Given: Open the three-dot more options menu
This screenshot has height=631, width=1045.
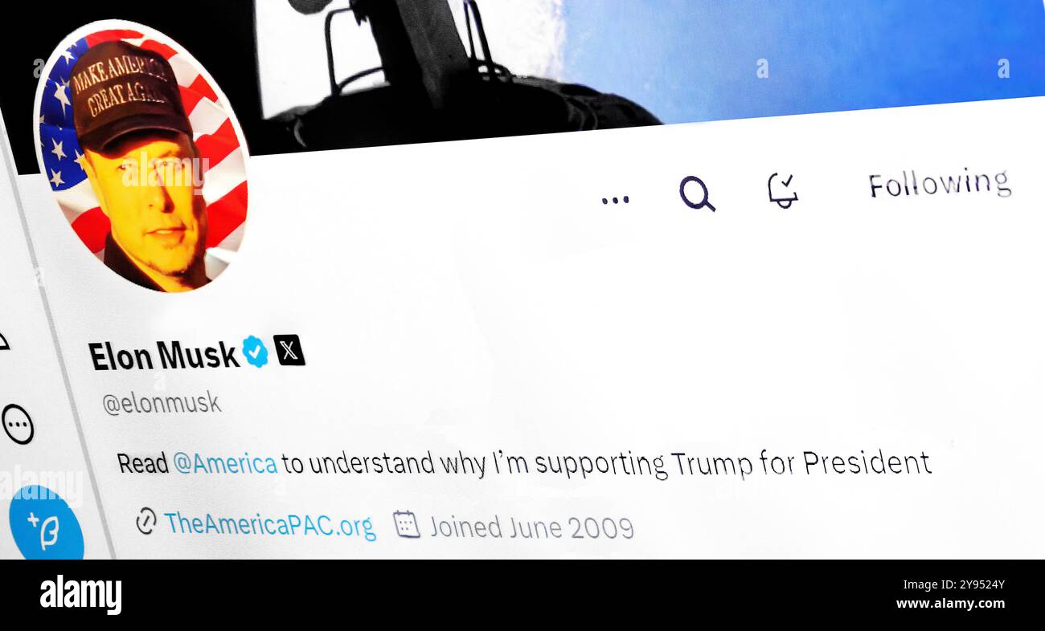Looking at the screenshot, I should pos(615,200).
